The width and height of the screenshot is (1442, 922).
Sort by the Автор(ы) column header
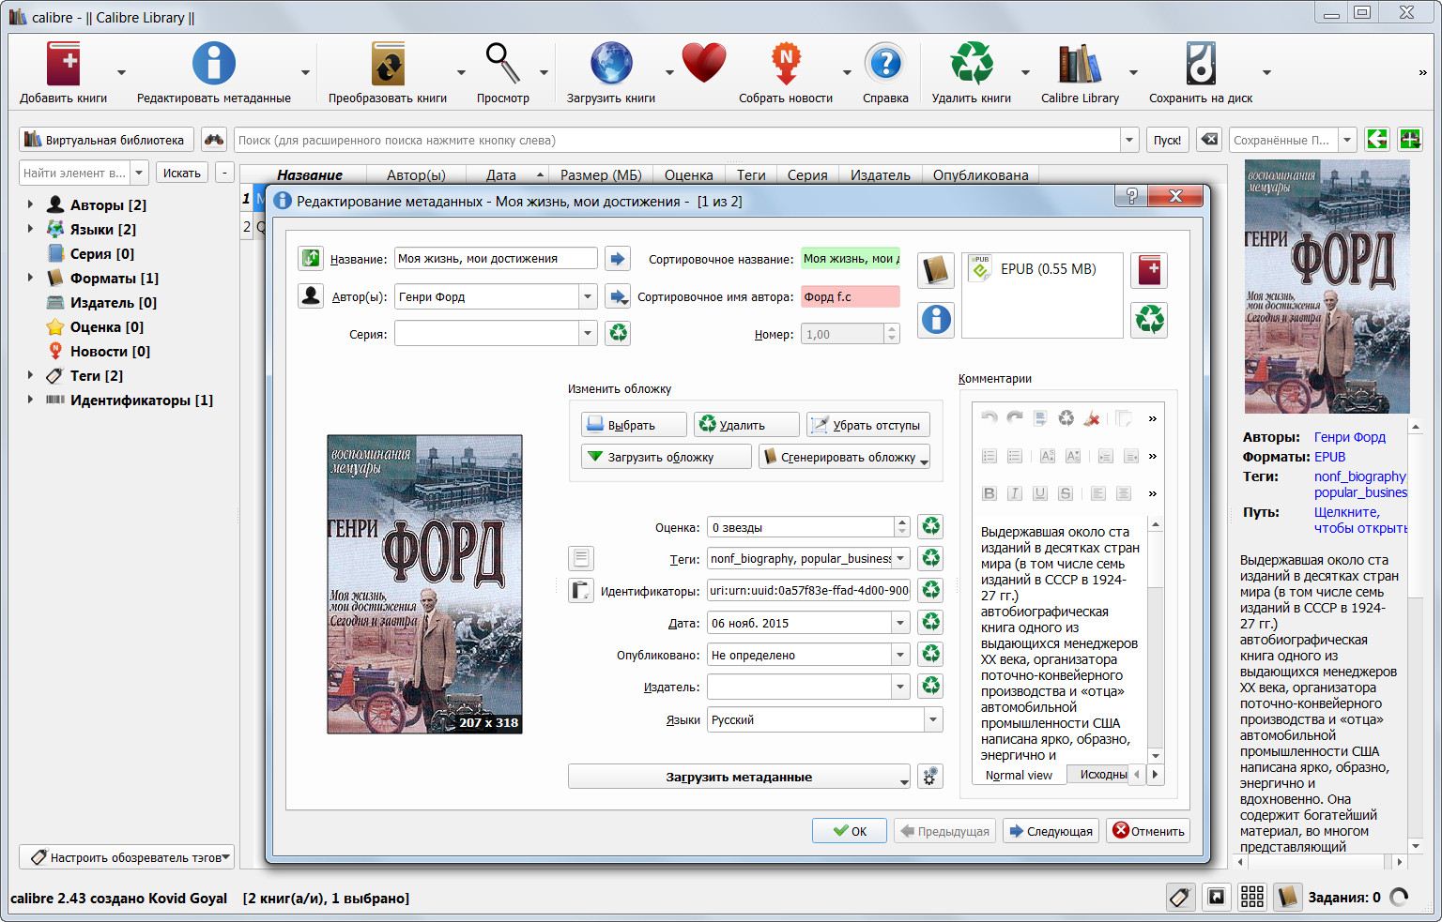416,174
